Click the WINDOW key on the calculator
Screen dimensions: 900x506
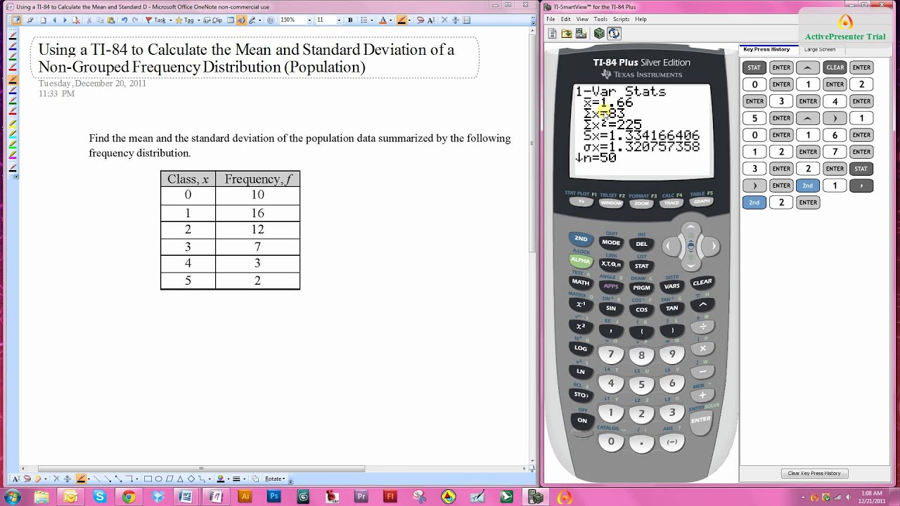click(611, 203)
